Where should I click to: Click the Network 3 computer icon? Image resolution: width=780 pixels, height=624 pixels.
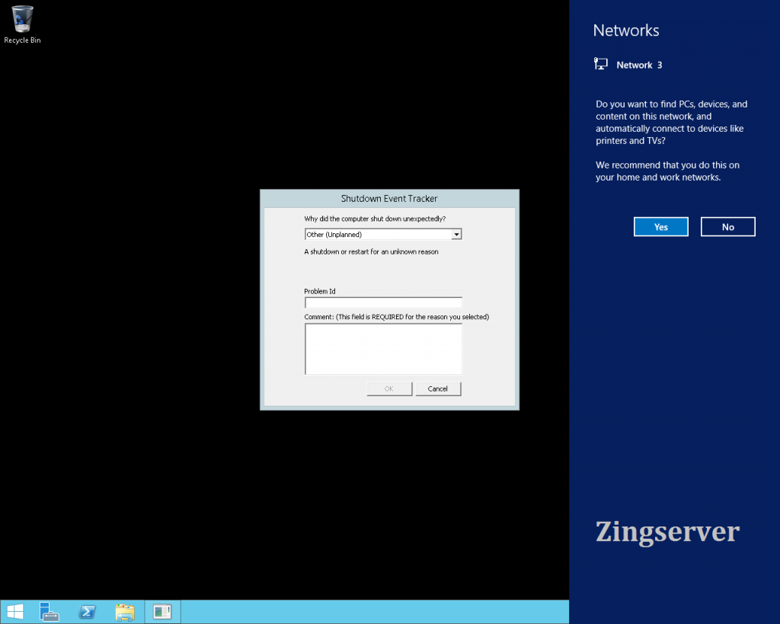[601, 64]
